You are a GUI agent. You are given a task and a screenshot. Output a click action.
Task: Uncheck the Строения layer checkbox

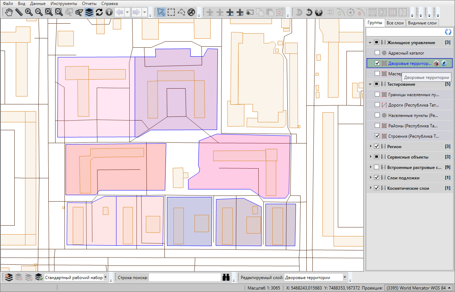coord(377,136)
